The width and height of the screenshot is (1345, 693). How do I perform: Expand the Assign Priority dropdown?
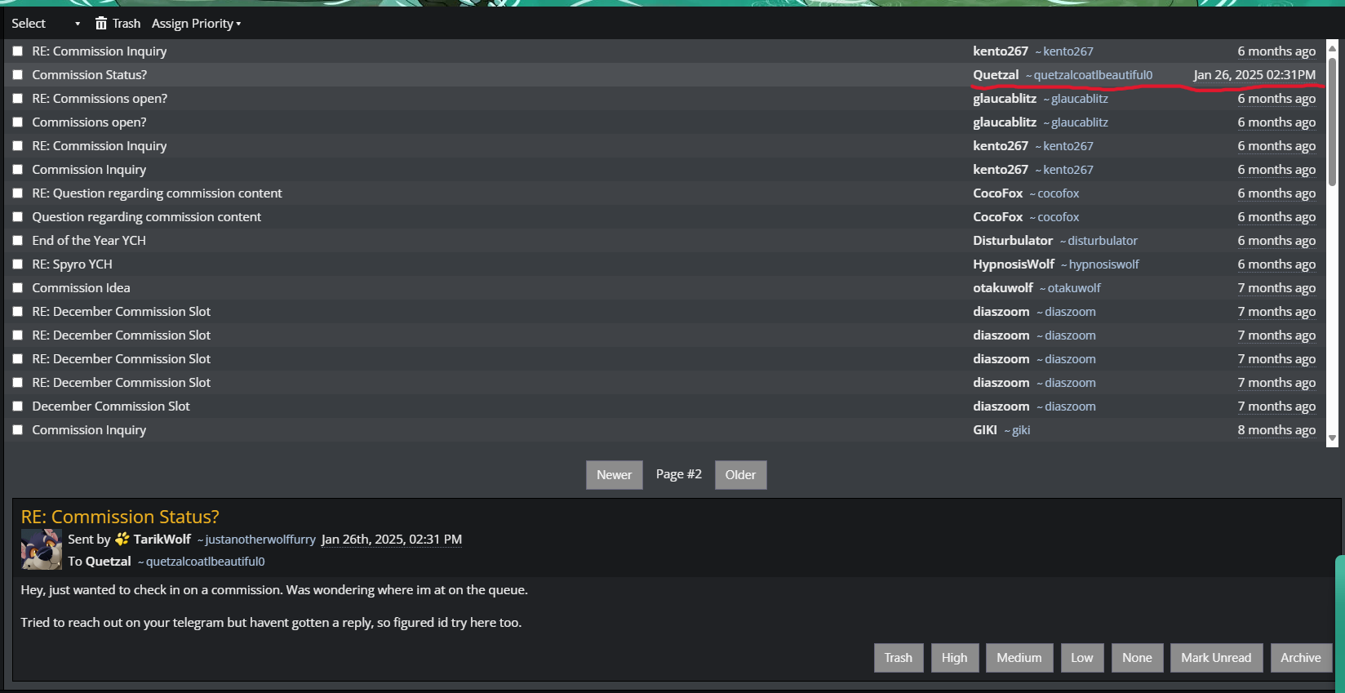[x=196, y=24]
